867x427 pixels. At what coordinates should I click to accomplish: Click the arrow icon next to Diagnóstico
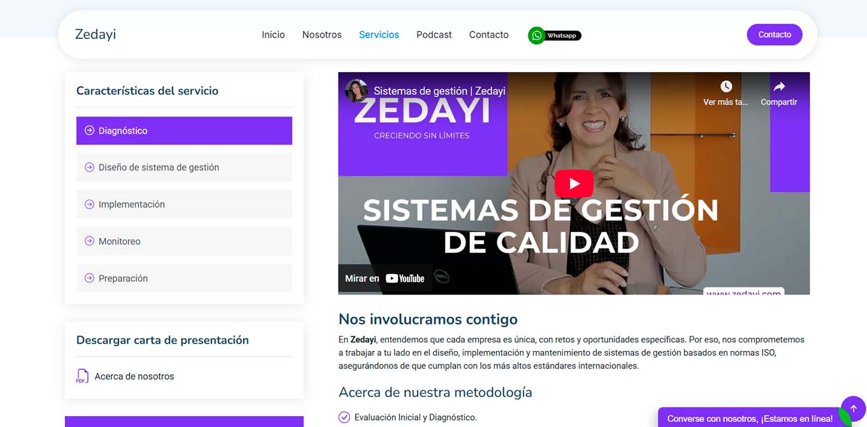[x=89, y=130]
